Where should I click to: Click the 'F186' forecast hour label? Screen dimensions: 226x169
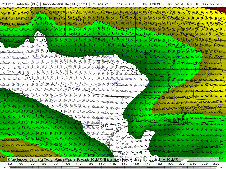pos(169,4)
